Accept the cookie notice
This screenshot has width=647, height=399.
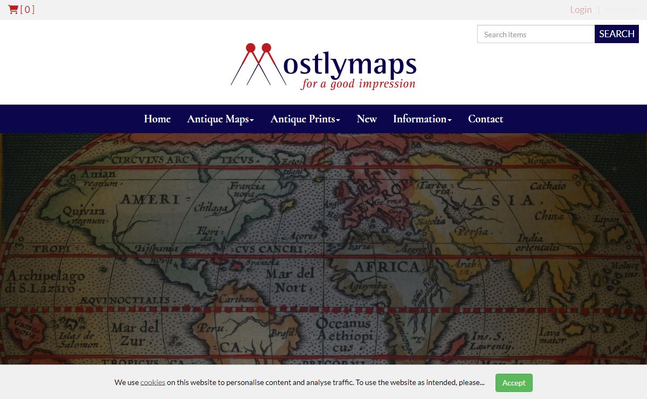(x=514, y=382)
